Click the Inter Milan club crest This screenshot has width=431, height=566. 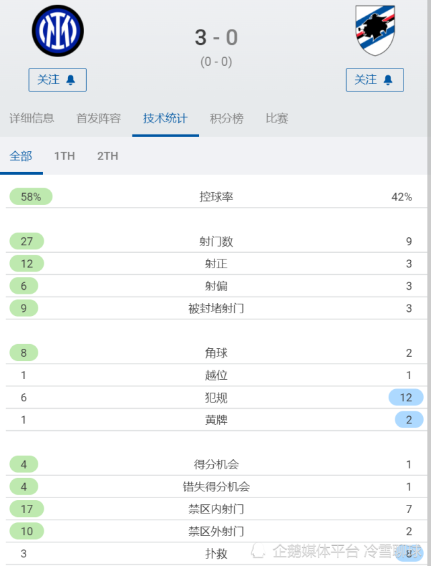coord(58,30)
